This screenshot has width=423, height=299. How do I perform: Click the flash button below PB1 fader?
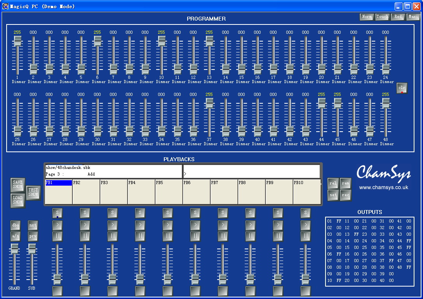(57, 291)
